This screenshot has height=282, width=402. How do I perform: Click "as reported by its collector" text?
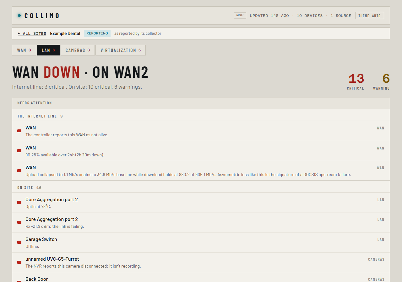[x=138, y=34]
